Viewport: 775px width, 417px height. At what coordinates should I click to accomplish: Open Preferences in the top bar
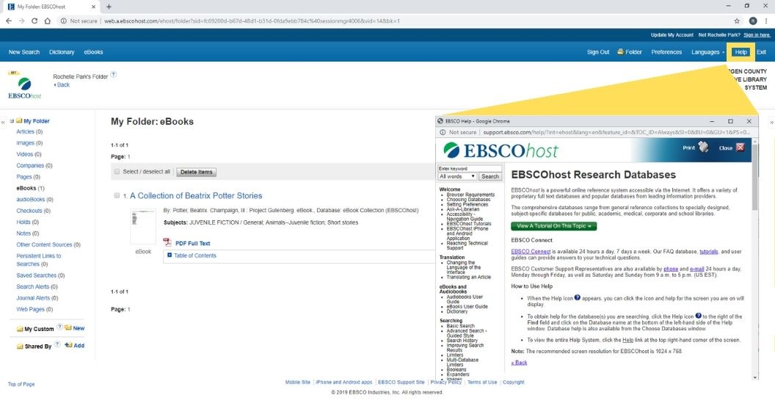coord(666,52)
